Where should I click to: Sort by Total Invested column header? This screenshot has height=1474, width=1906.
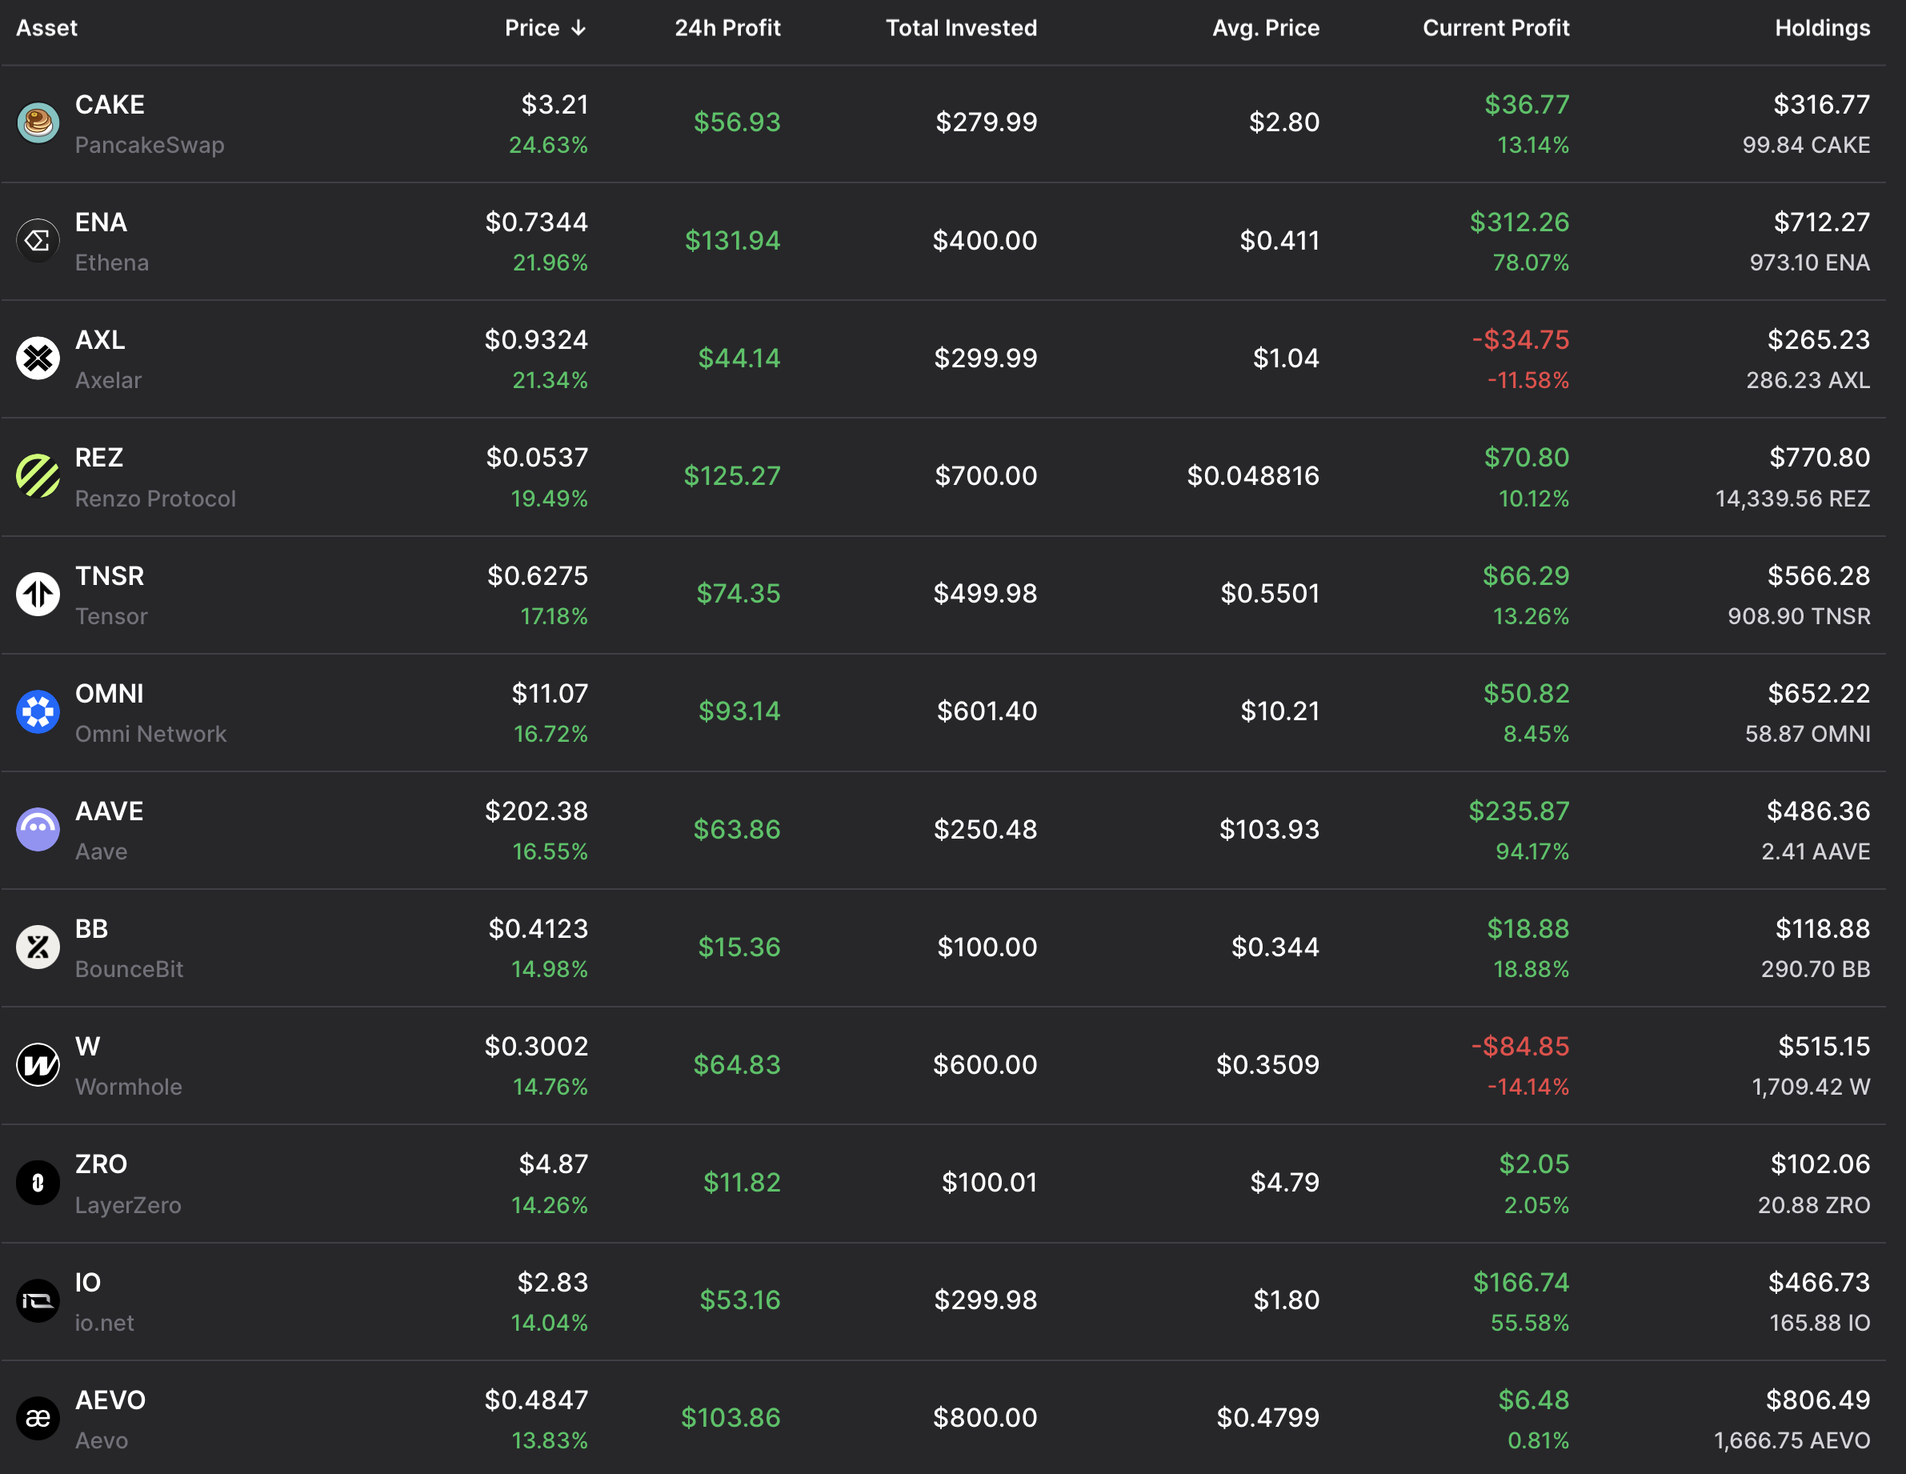(961, 28)
